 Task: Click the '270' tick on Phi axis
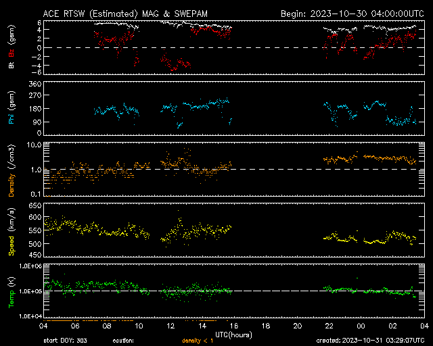35,95
